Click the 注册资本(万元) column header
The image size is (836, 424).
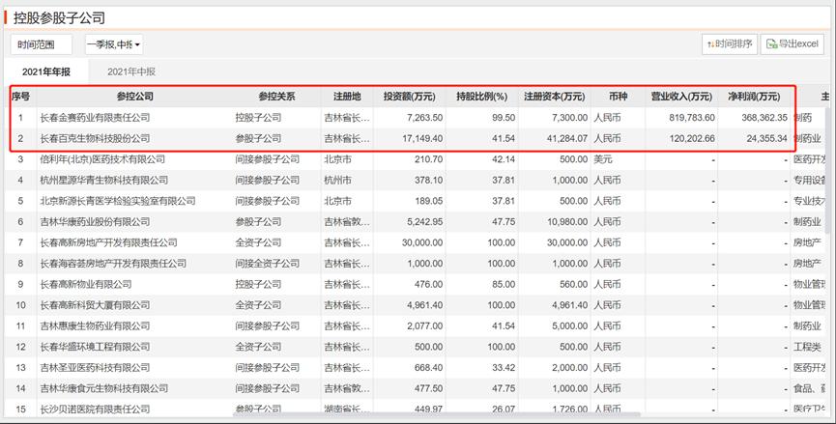554,97
